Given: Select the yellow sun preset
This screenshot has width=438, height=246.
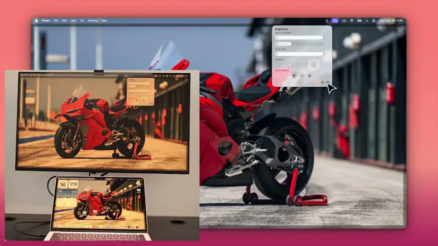Looking at the screenshot, I should [298, 65].
